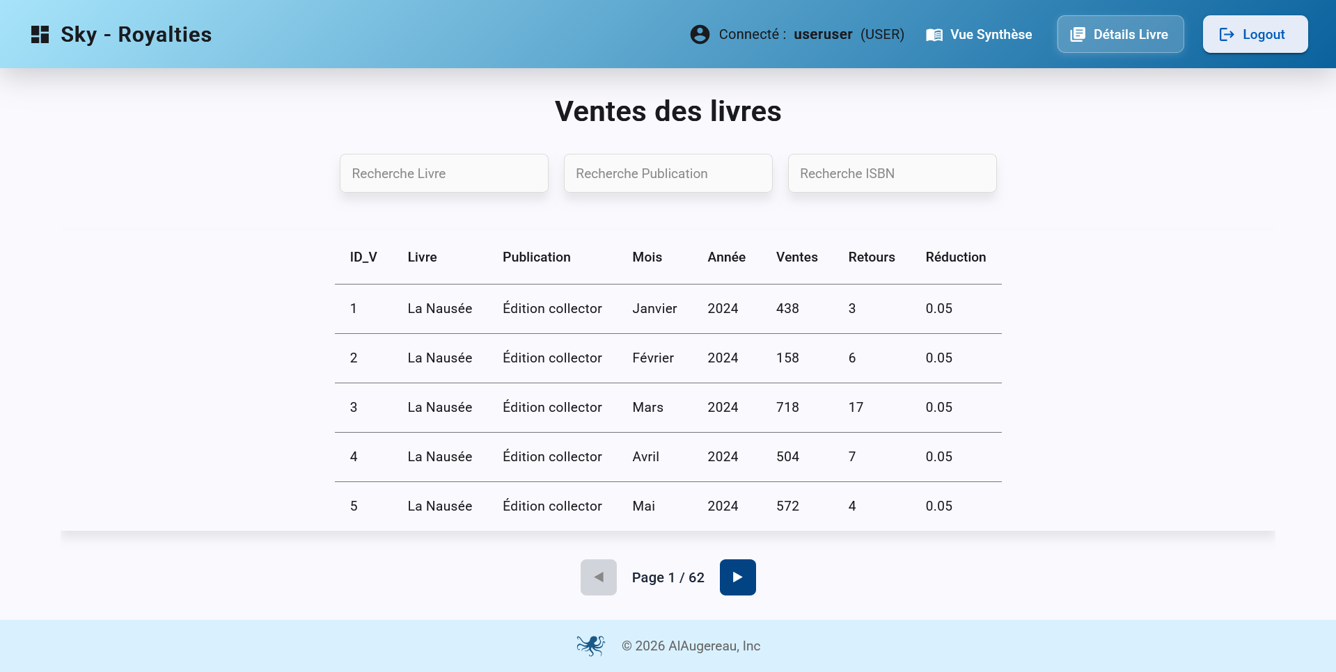The width and height of the screenshot is (1336, 672).
Task: Select the Janvier month cell
Action: 655,309
